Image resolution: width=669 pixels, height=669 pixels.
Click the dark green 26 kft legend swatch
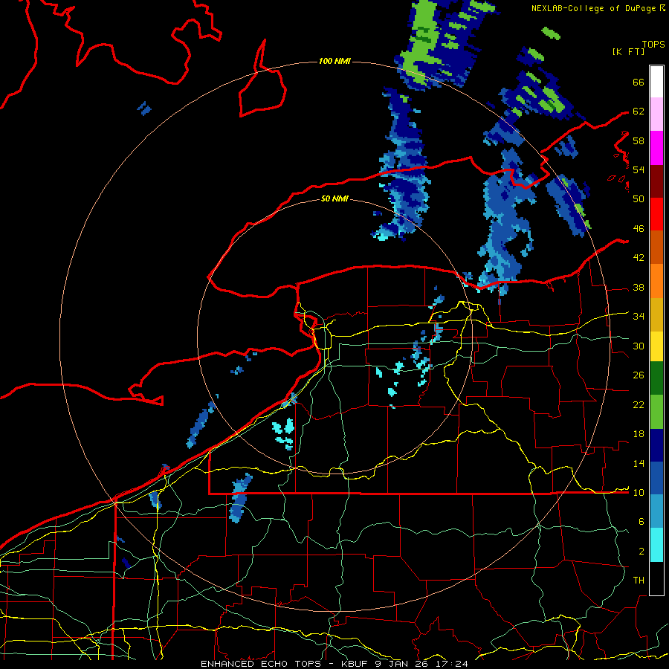[656, 378]
